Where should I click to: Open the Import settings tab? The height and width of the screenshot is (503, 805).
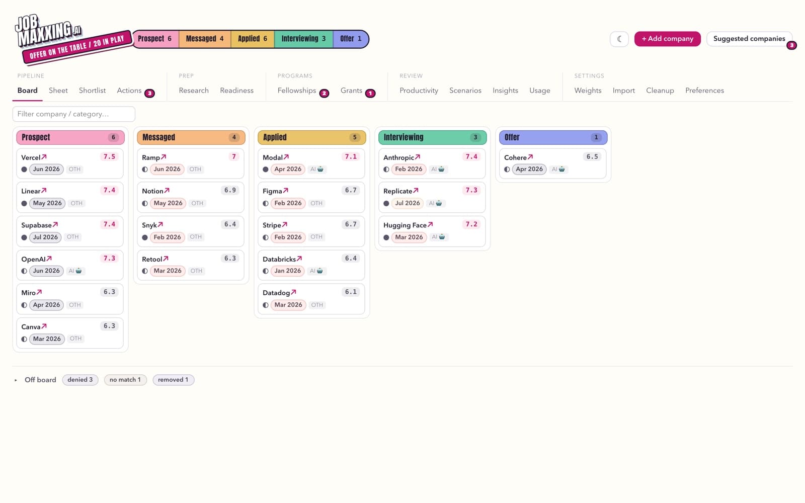[624, 91]
